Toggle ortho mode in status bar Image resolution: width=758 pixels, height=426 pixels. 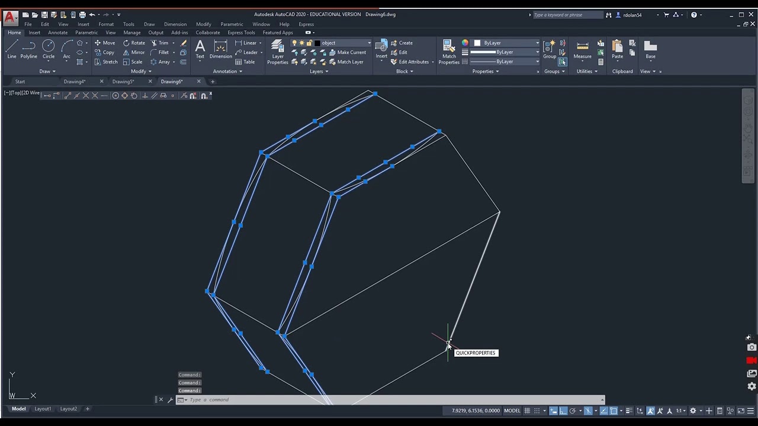pyautogui.click(x=563, y=411)
